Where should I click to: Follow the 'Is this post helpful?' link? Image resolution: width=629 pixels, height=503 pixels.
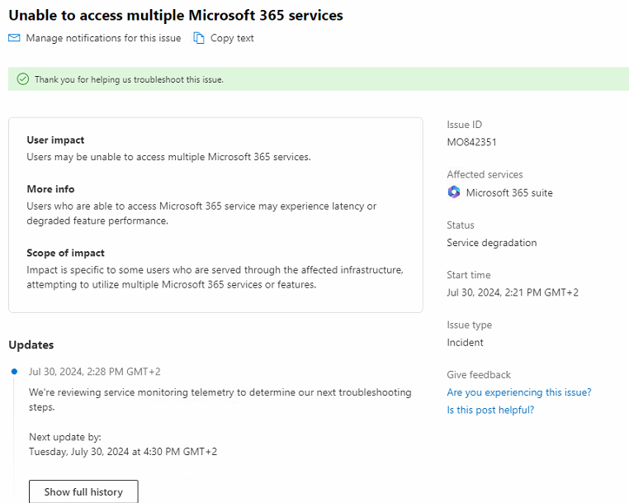(490, 410)
